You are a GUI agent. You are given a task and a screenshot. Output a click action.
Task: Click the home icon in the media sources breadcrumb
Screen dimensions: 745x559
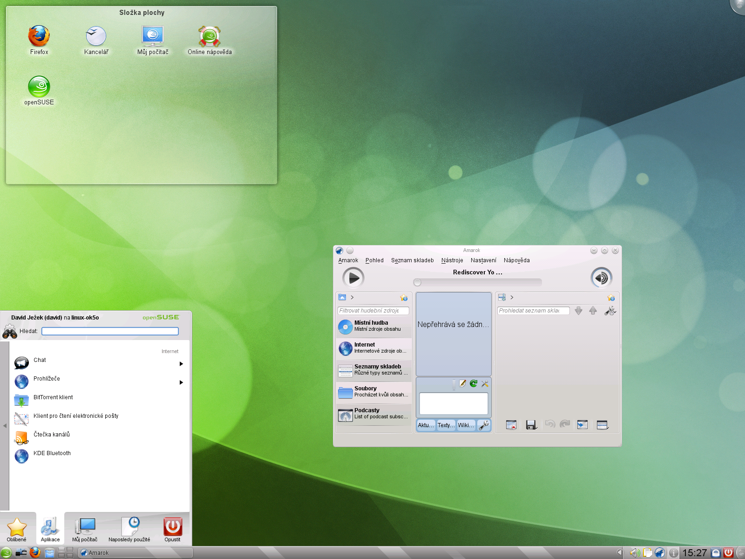coord(342,297)
